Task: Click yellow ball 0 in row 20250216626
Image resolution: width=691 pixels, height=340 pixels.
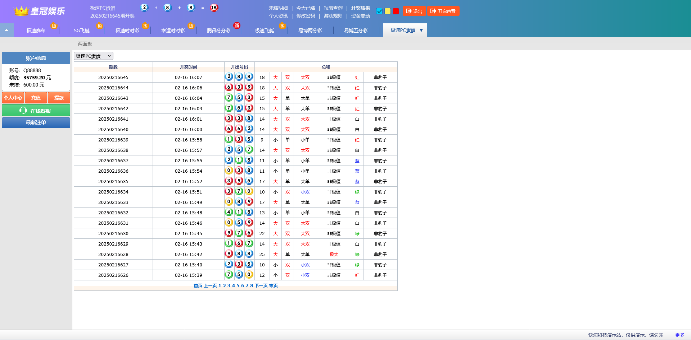Action: pos(249,275)
